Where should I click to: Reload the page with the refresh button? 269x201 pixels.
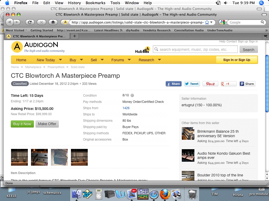tap(30, 22)
